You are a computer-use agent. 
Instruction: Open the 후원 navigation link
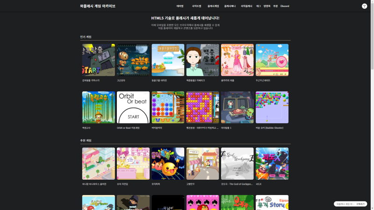pos(275,6)
